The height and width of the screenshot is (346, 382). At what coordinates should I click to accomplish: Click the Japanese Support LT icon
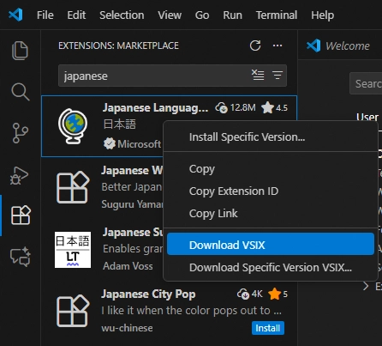[x=73, y=250]
